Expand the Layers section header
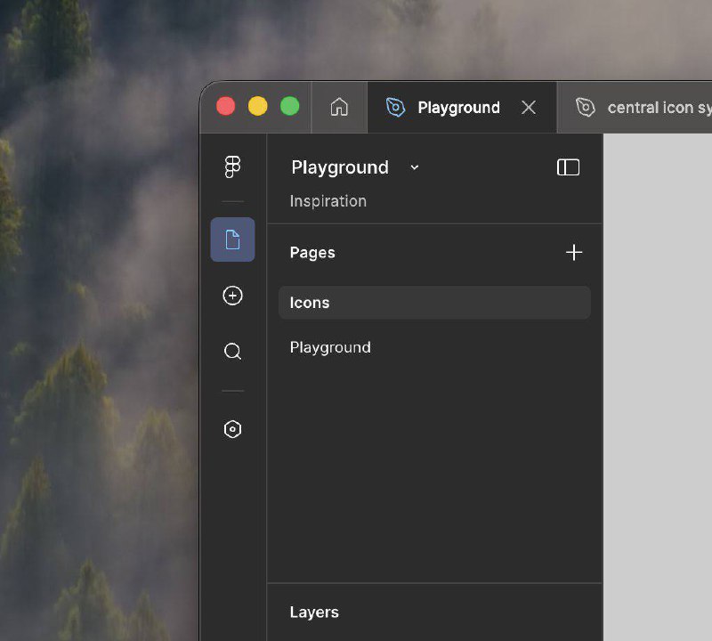This screenshot has width=712, height=641. (314, 613)
